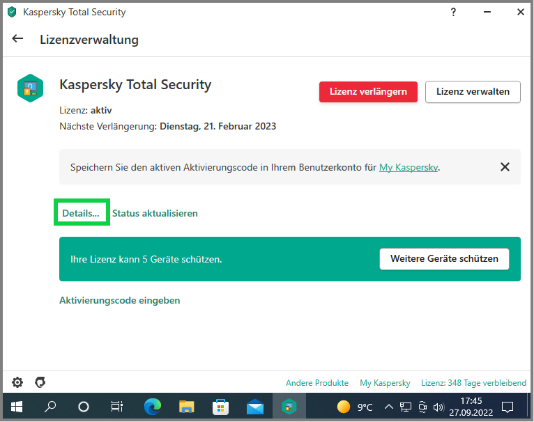Open Cortana circle icon in taskbar

point(84,407)
